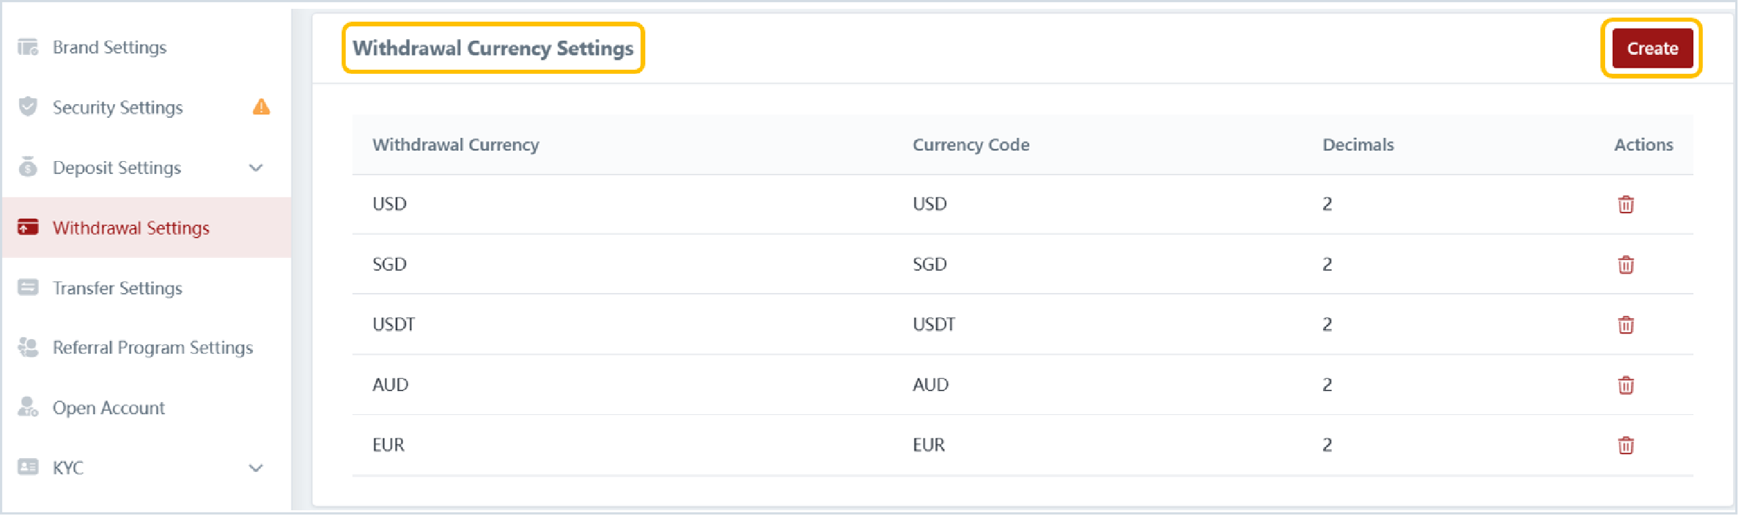Screen dimensions: 1738x515
Task: Click the Currency Code column header
Action: 971,145
